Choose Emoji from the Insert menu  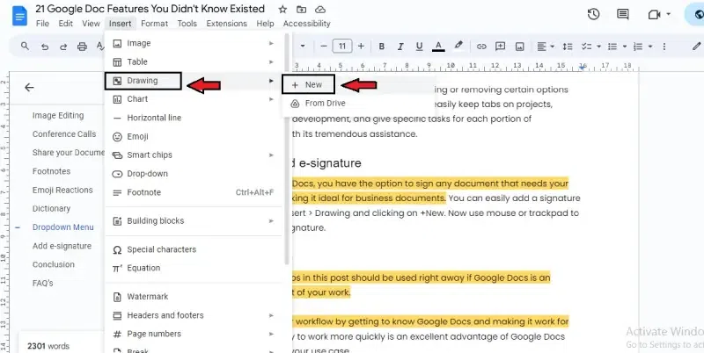pos(194,137)
